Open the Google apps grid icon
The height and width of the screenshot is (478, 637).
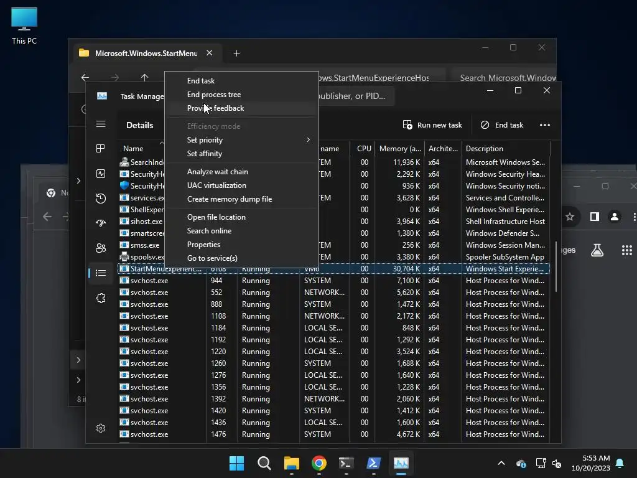pyautogui.click(x=627, y=250)
